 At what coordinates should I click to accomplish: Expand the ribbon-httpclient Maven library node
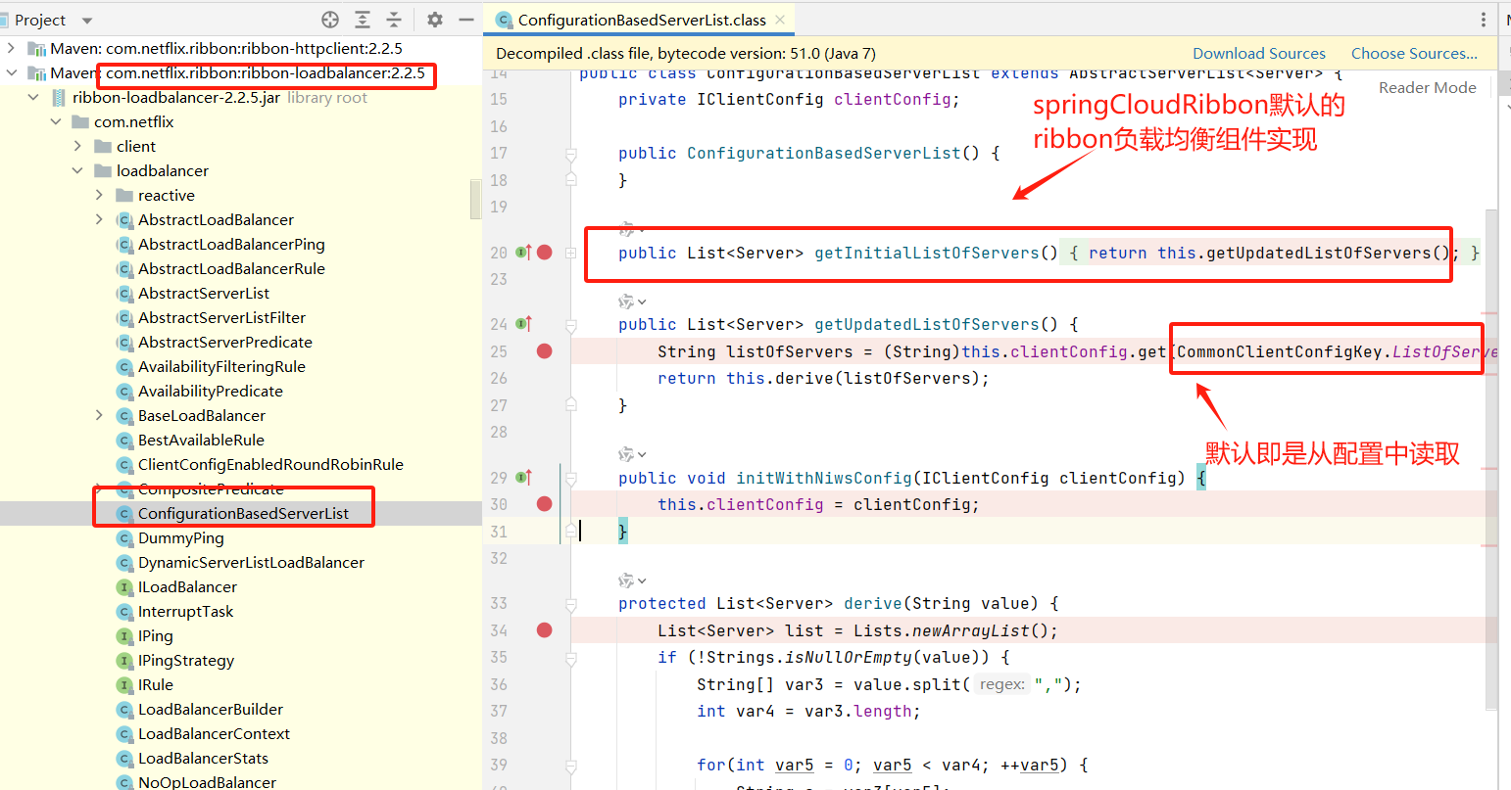pyautogui.click(x=11, y=48)
